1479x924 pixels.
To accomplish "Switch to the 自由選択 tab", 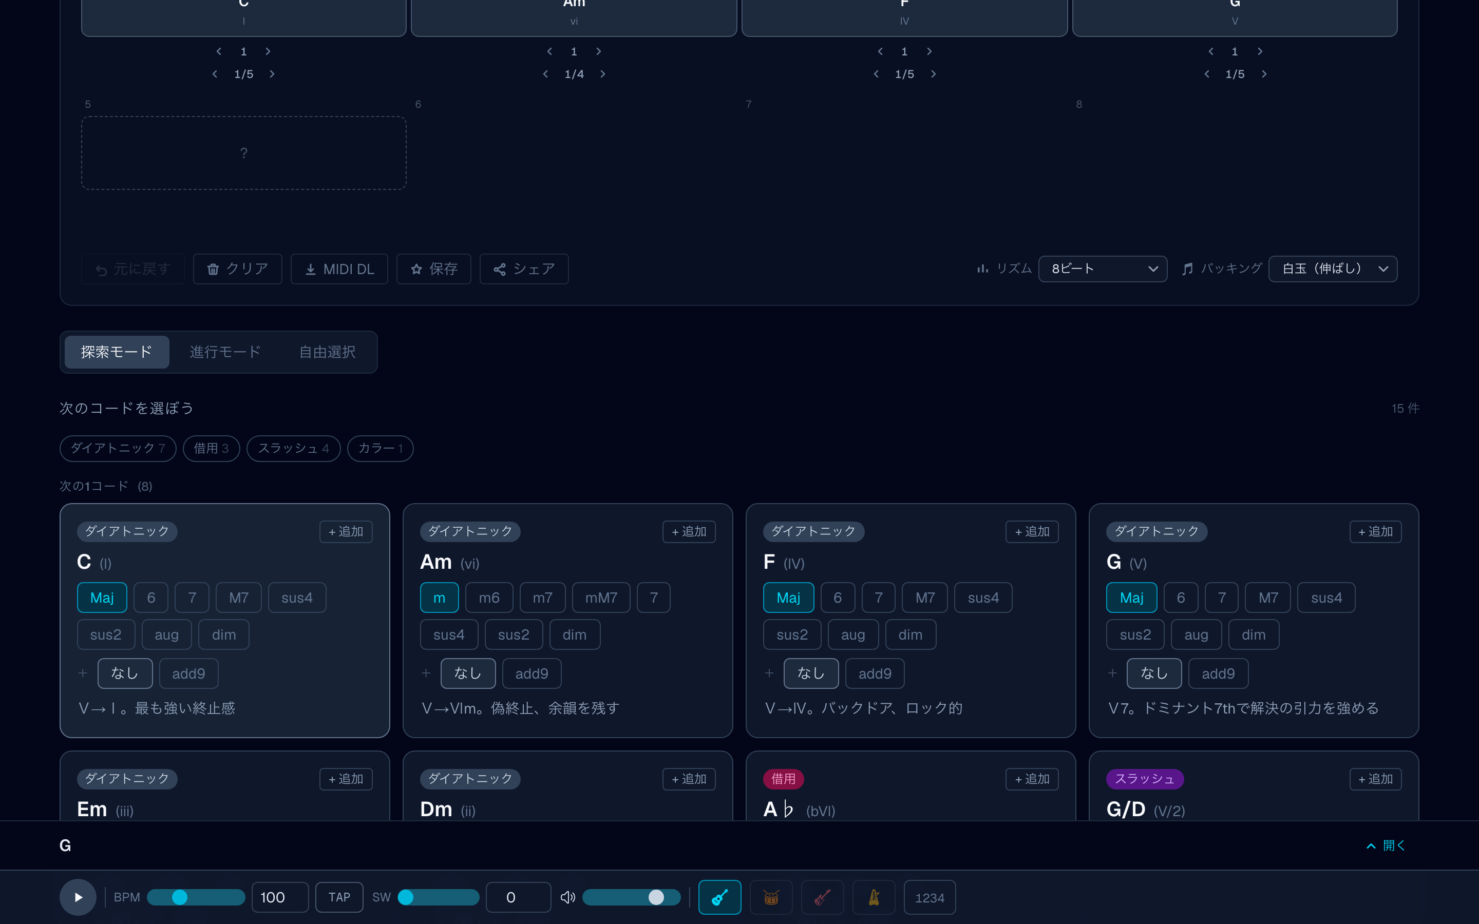I will [x=327, y=352].
